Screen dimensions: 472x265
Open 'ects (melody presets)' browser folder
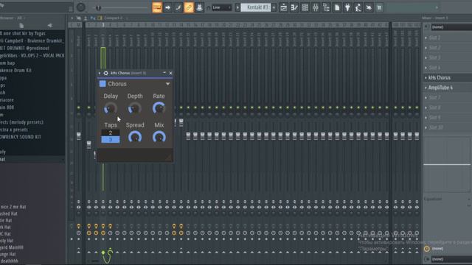(x=21, y=122)
